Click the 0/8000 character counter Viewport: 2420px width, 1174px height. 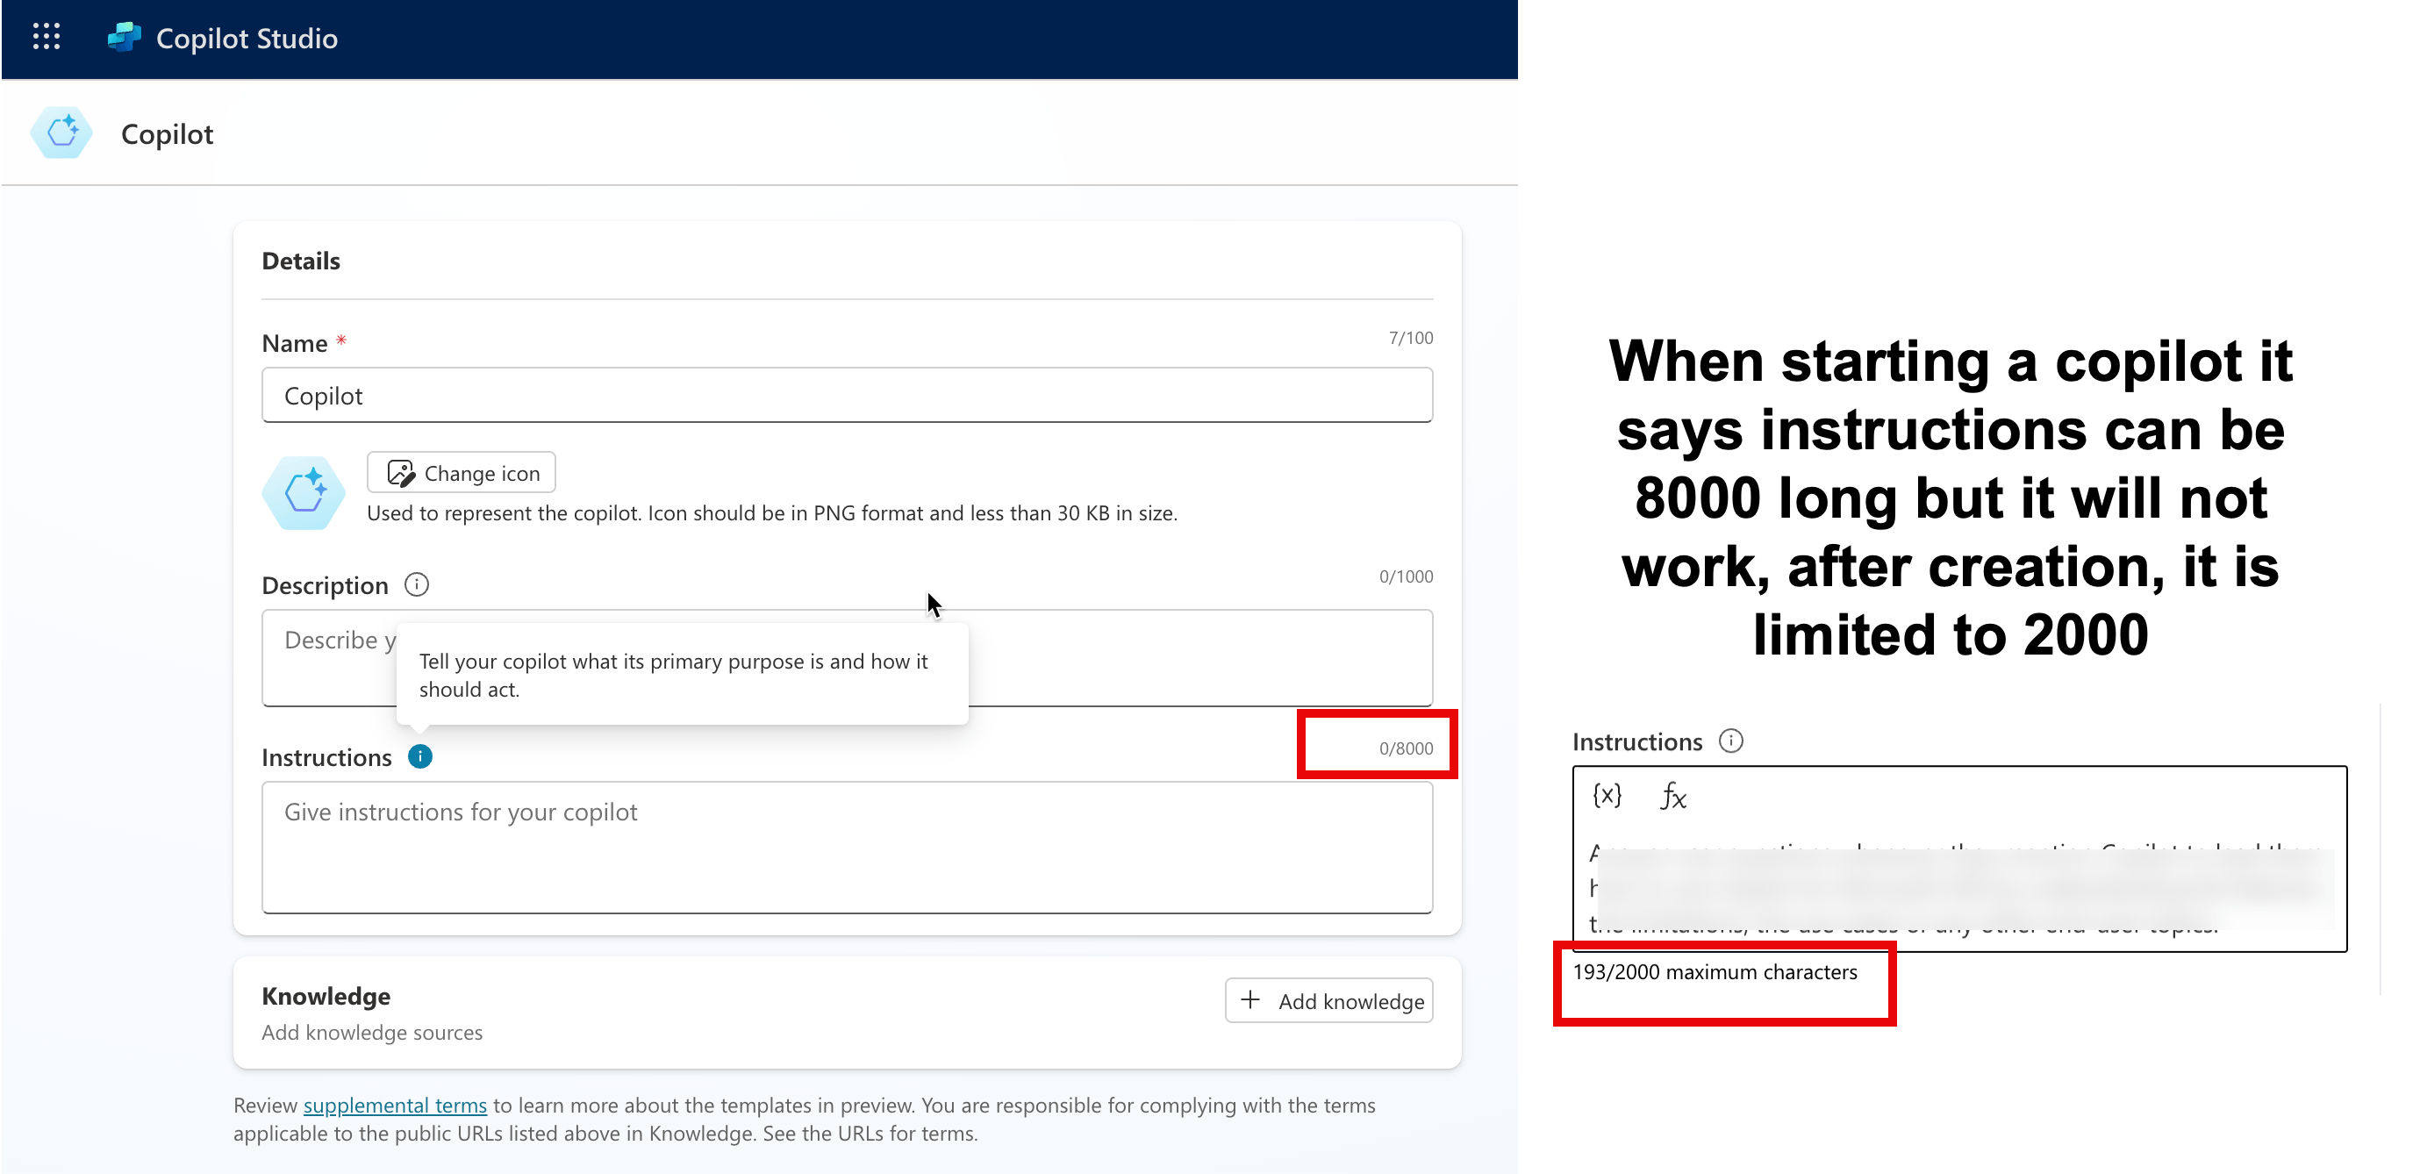[1406, 748]
